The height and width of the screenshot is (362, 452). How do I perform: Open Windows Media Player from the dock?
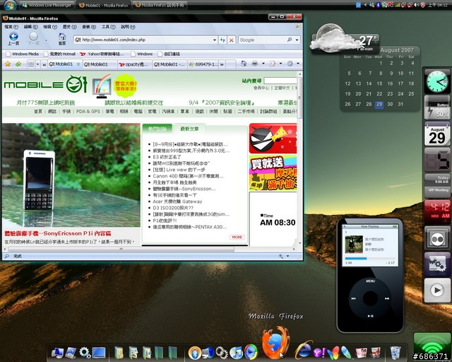251,352
